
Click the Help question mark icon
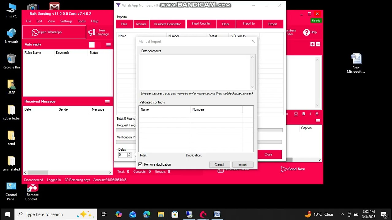[306, 32]
